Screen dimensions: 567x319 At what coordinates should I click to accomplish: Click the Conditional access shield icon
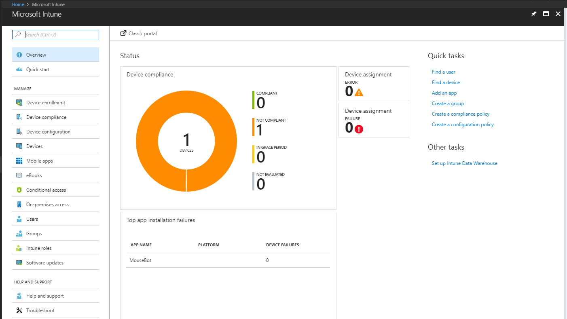[19, 190]
